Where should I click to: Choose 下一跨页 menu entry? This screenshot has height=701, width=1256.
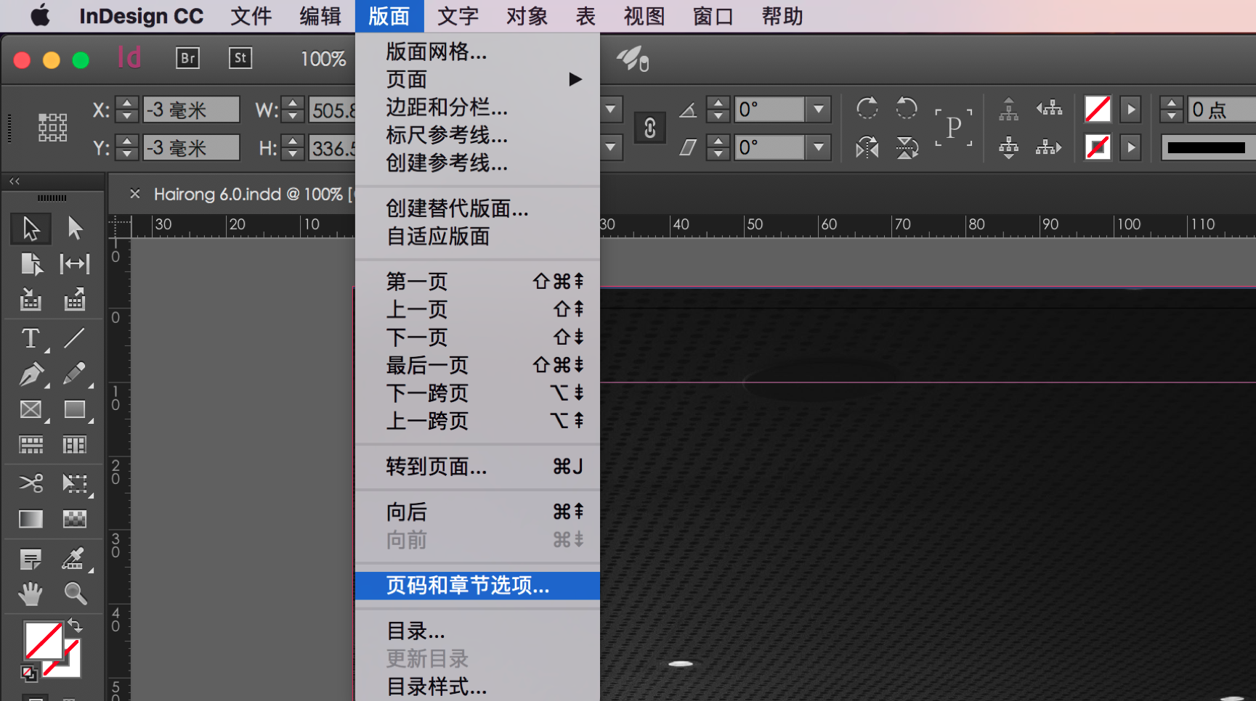(477, 393)
